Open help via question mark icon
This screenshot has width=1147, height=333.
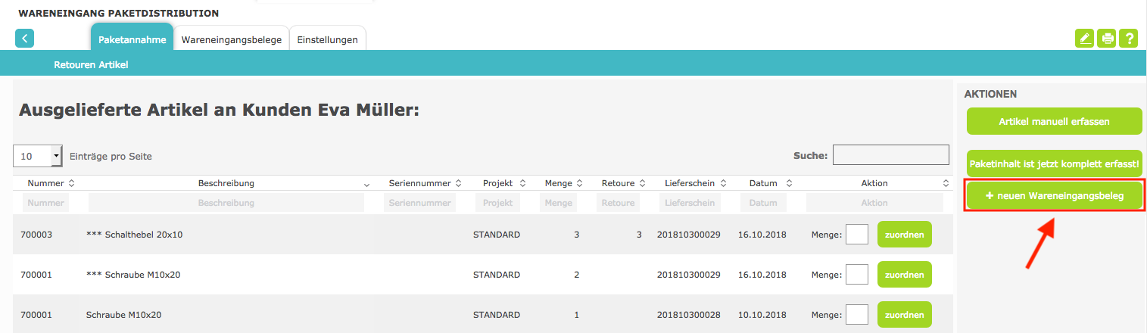pos(1129,39)
